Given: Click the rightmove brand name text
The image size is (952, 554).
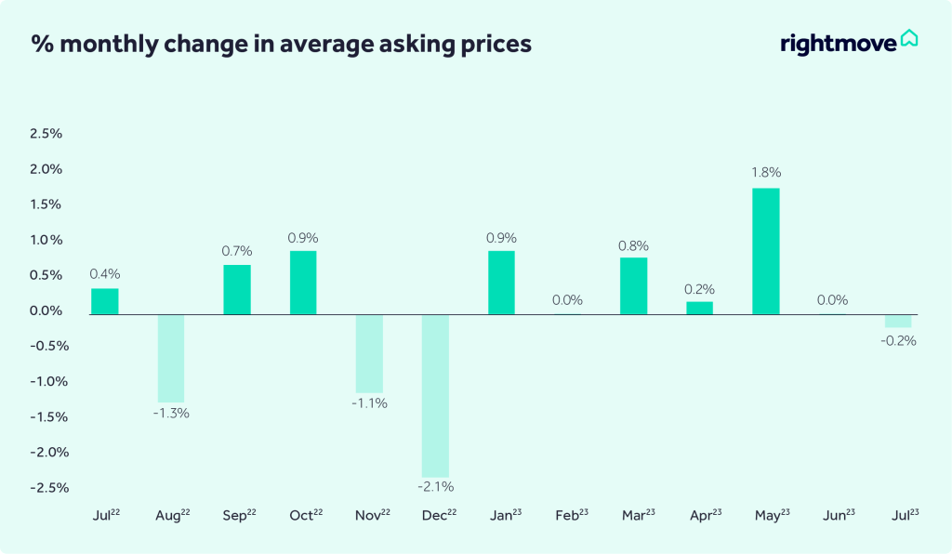Looking at the screenshot, I should coord(839,43).
